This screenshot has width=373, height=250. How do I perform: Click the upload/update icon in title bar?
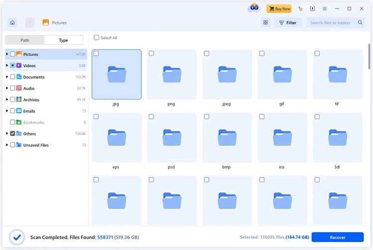(x=312, y=9)
